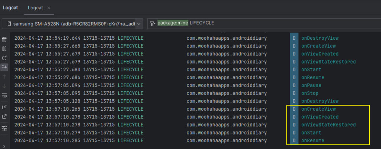The height and width of the screenshot is (149, 381).
Task: Toggle soft-wrap for log lines
Action: coord(4,95)
